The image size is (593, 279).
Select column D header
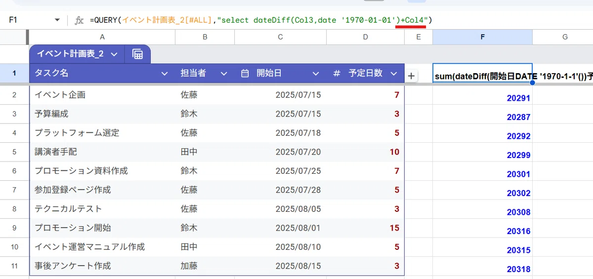[365, 37]
